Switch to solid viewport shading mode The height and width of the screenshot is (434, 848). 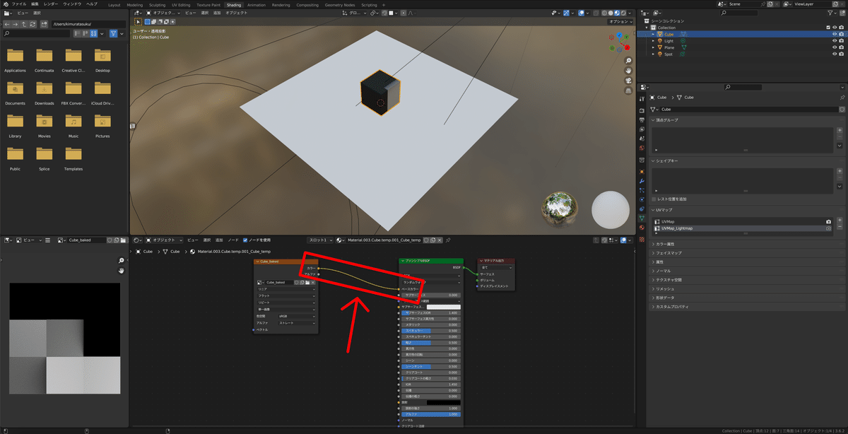pos(610,13)
